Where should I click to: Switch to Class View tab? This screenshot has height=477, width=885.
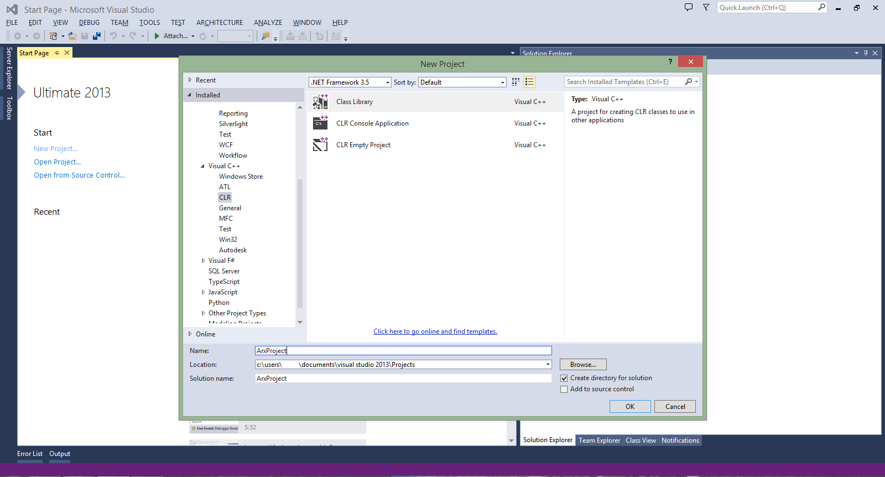(x=641, y=440)
